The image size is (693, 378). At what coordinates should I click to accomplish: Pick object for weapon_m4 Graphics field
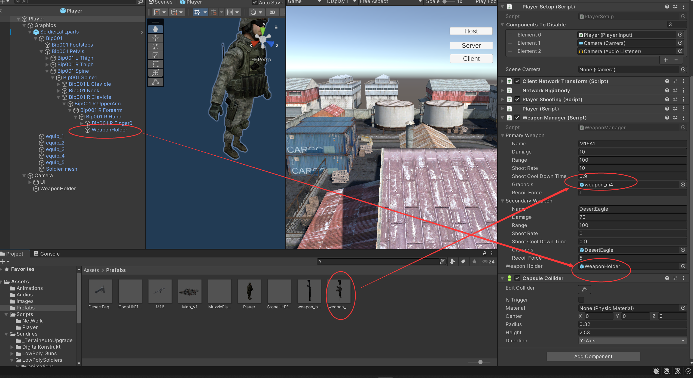tap(683, 185)
